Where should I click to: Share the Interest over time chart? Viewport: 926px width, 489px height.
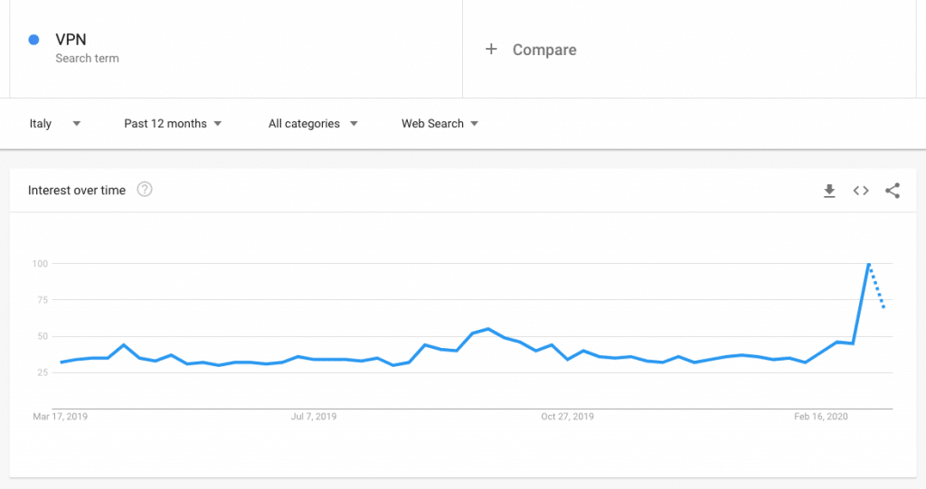[x=893, y=191]
